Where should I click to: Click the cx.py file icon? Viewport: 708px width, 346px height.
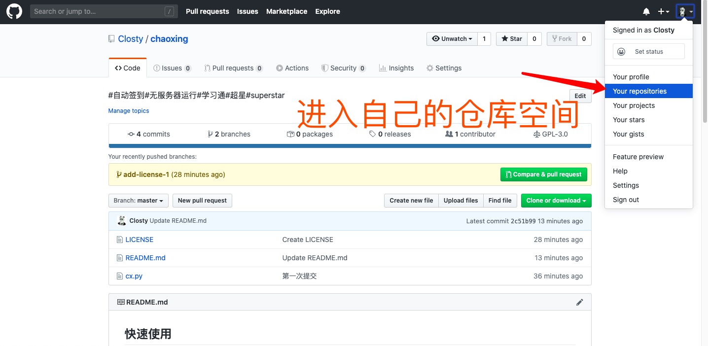click(119, 276)
